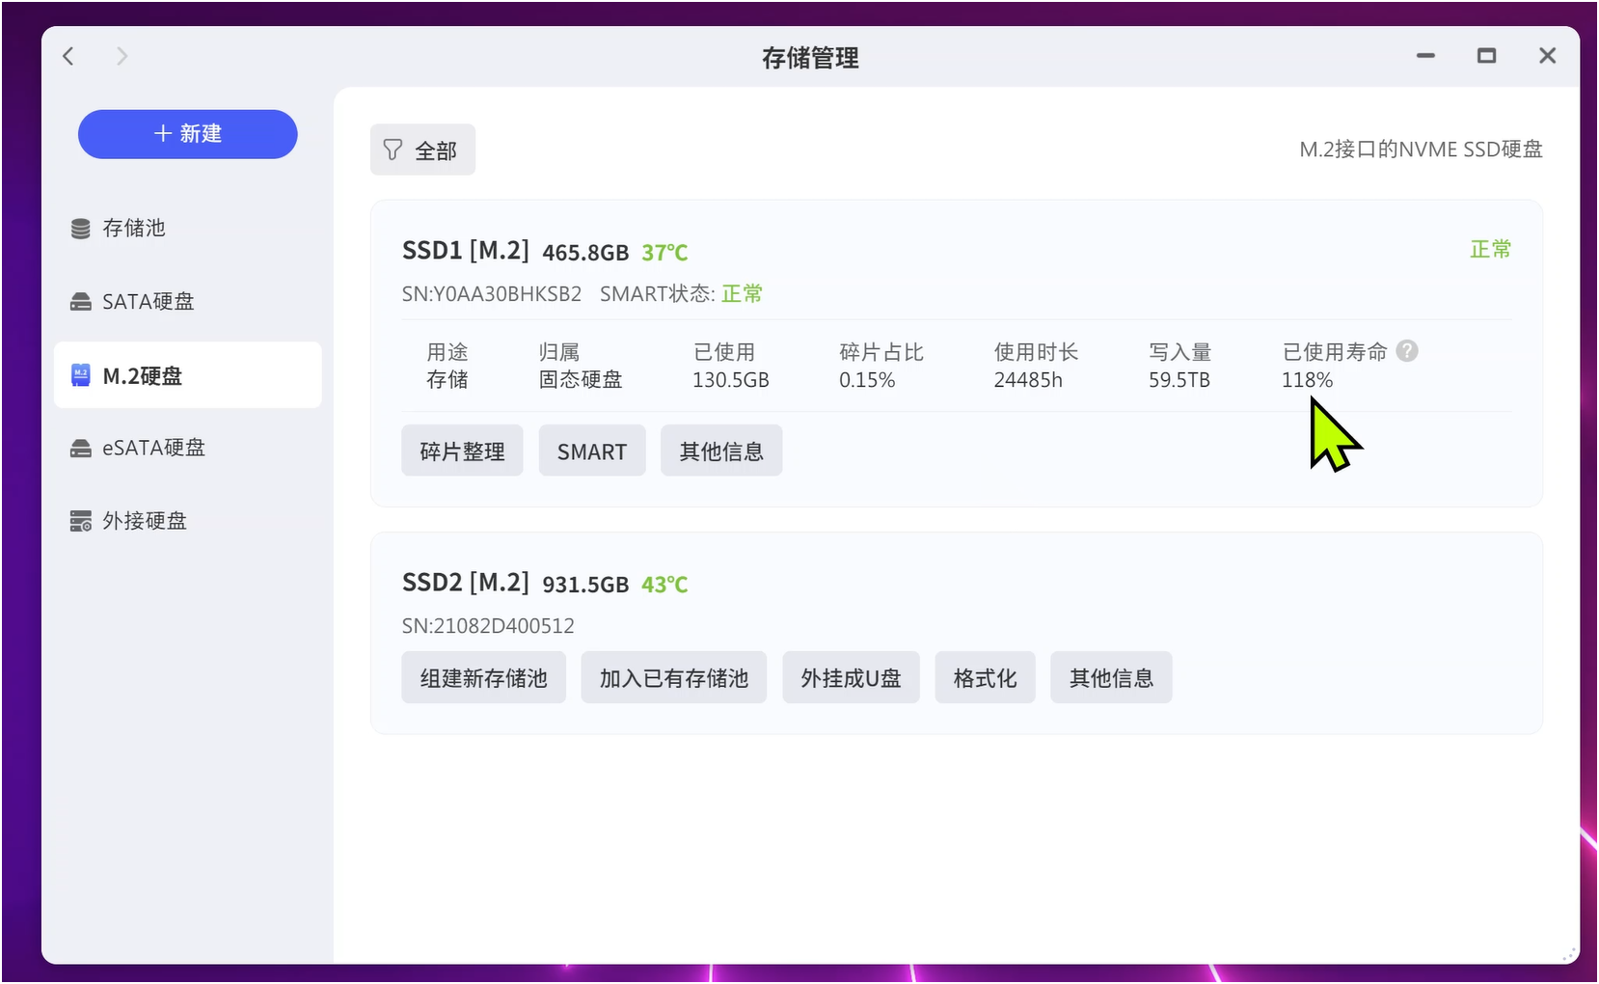Click the SSD2 [M.2] title
The height and width of the screenshot is (984, 1599).
pos(466,583)
